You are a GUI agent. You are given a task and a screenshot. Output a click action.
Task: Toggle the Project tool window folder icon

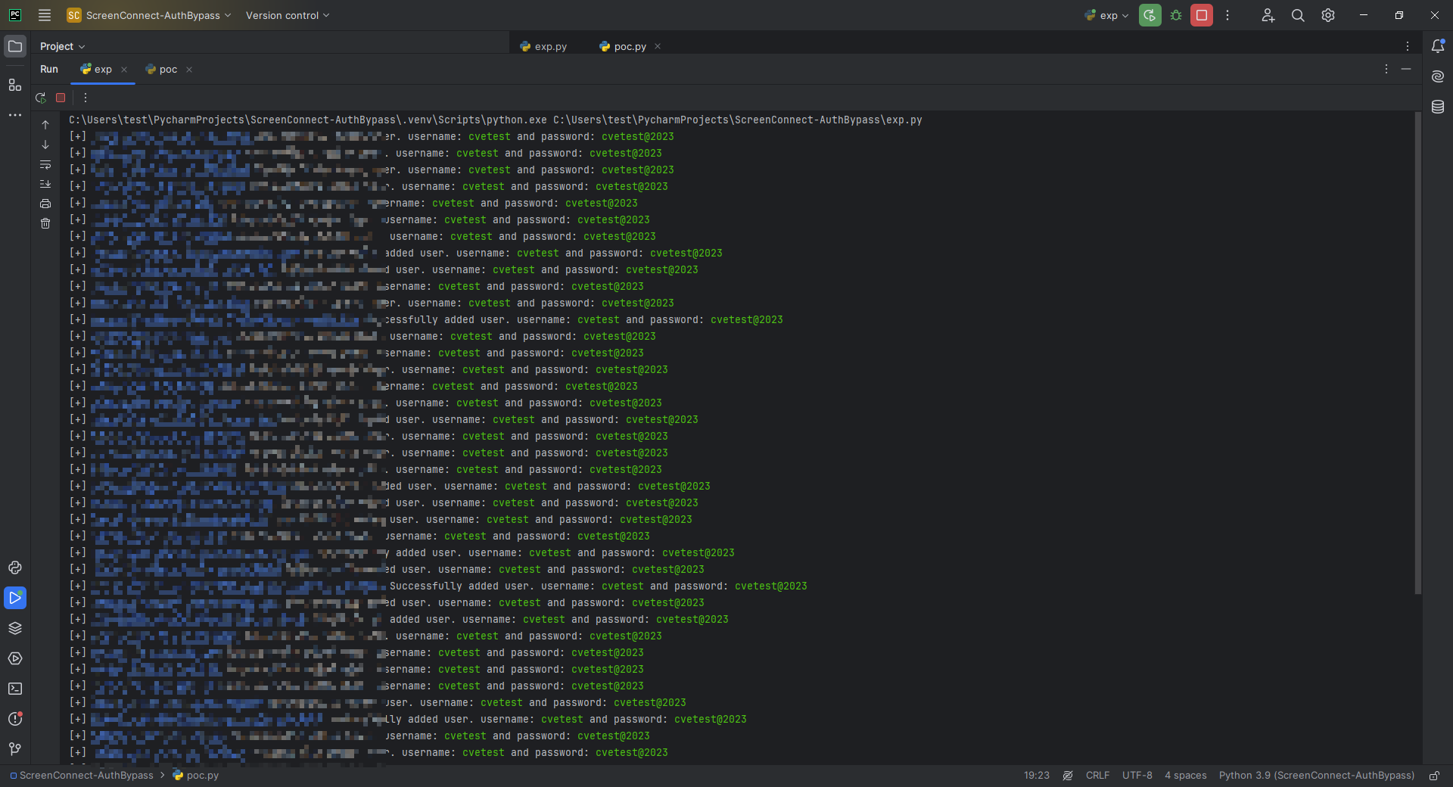pyautogui.click(x=15, y=46)
